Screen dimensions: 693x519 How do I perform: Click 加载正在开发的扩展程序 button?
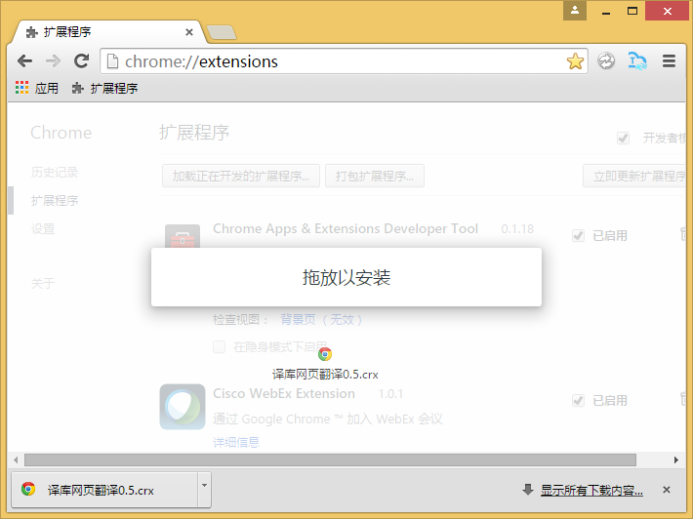coord(241,176)
